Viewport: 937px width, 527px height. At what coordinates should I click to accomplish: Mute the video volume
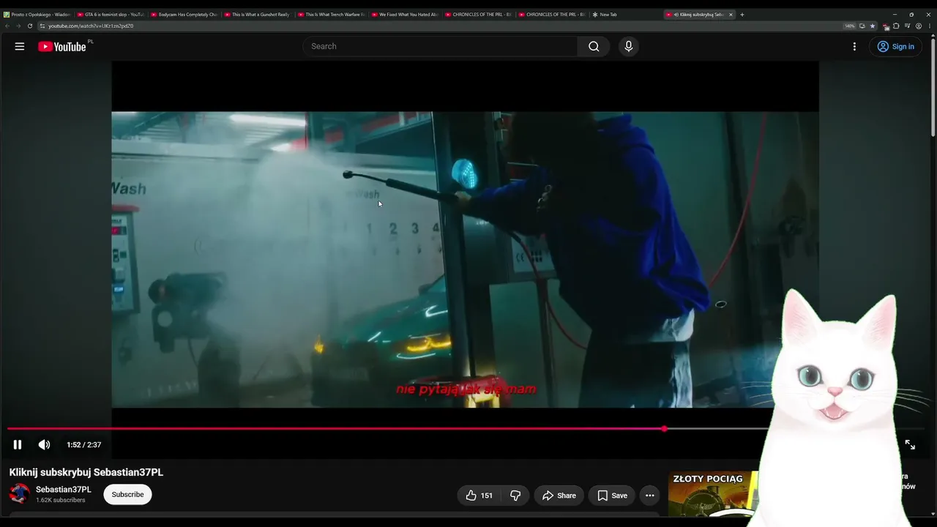click(x=45, y=444)
